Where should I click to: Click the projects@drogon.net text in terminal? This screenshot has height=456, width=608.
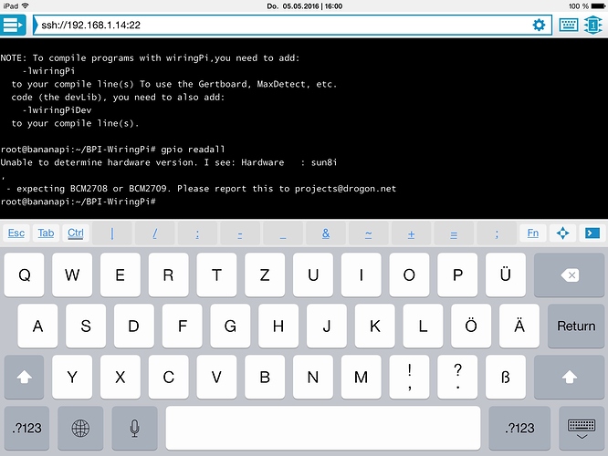[345, 189]
